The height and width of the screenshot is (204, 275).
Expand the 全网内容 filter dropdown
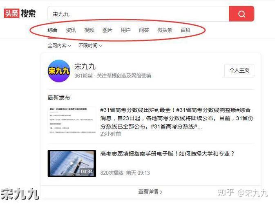coord(59,46)
